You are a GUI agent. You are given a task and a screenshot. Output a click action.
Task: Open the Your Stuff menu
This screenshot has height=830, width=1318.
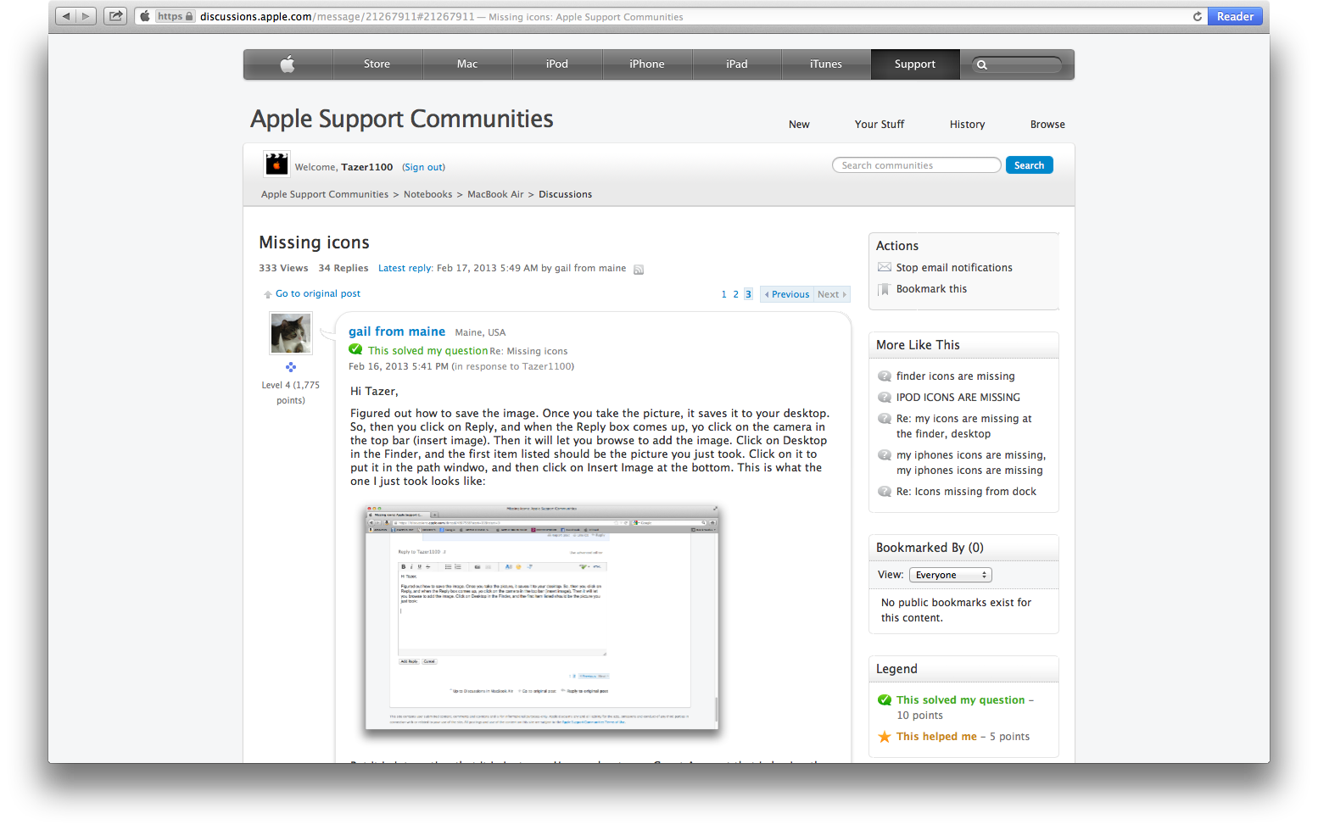[x=880, y=125]
